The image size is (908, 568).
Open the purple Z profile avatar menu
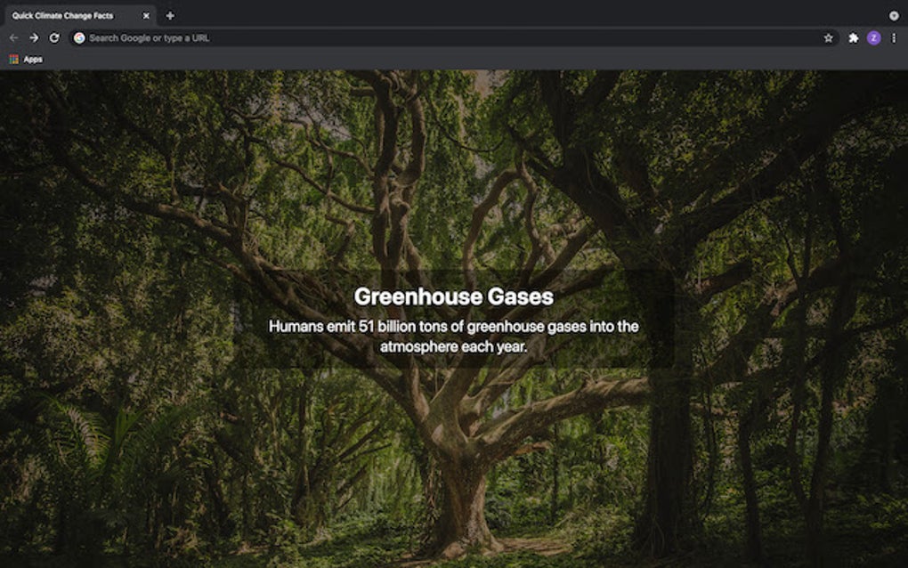(x=873, y=37)
